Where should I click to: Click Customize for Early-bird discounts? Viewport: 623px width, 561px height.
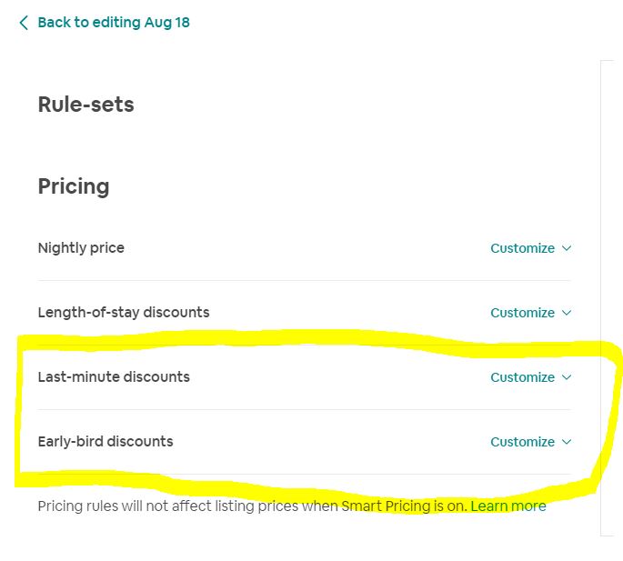[522, 442]
